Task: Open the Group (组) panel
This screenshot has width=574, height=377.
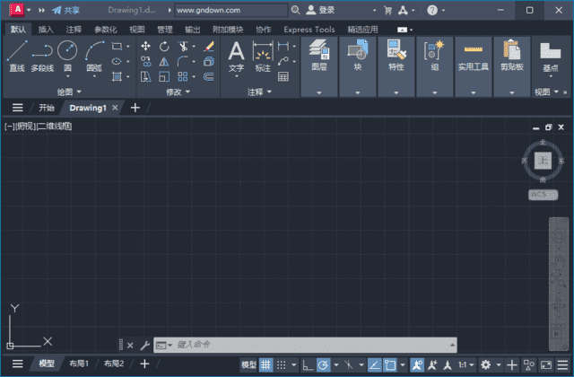Action: coord(434,66)
